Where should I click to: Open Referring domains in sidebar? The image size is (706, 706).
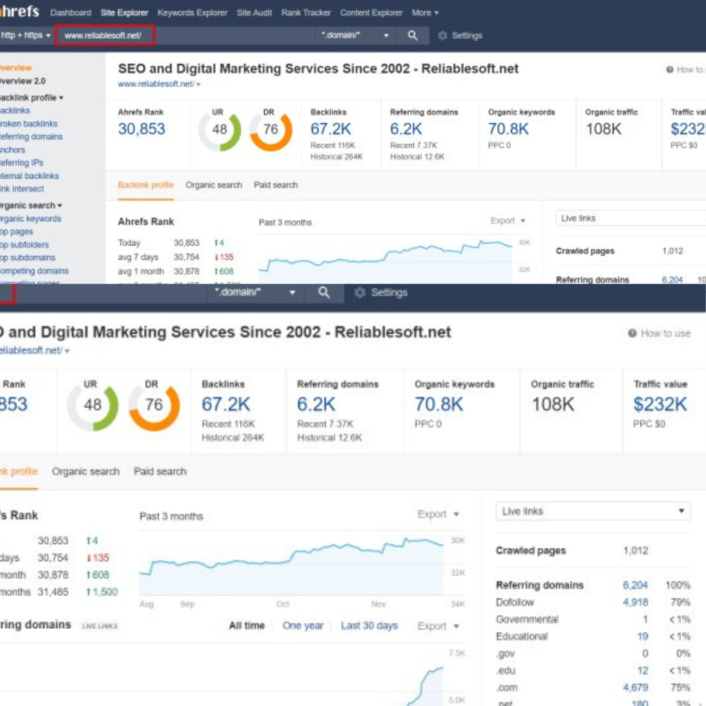pyautogui.click(x=31, y=137)
